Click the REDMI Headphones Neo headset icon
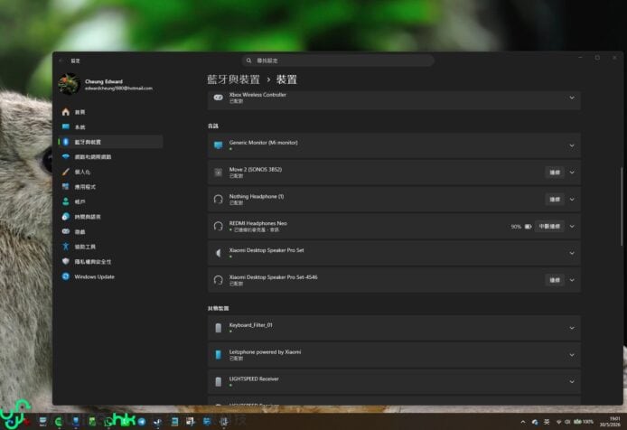 (x=218, y=226)
